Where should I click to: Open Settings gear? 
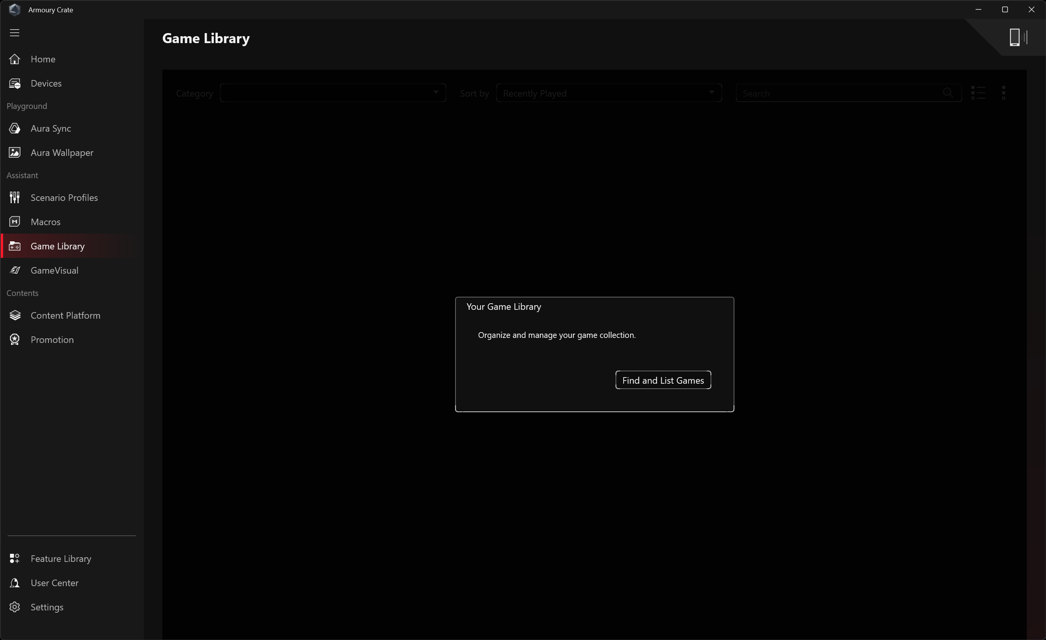[x=46, y=607]
